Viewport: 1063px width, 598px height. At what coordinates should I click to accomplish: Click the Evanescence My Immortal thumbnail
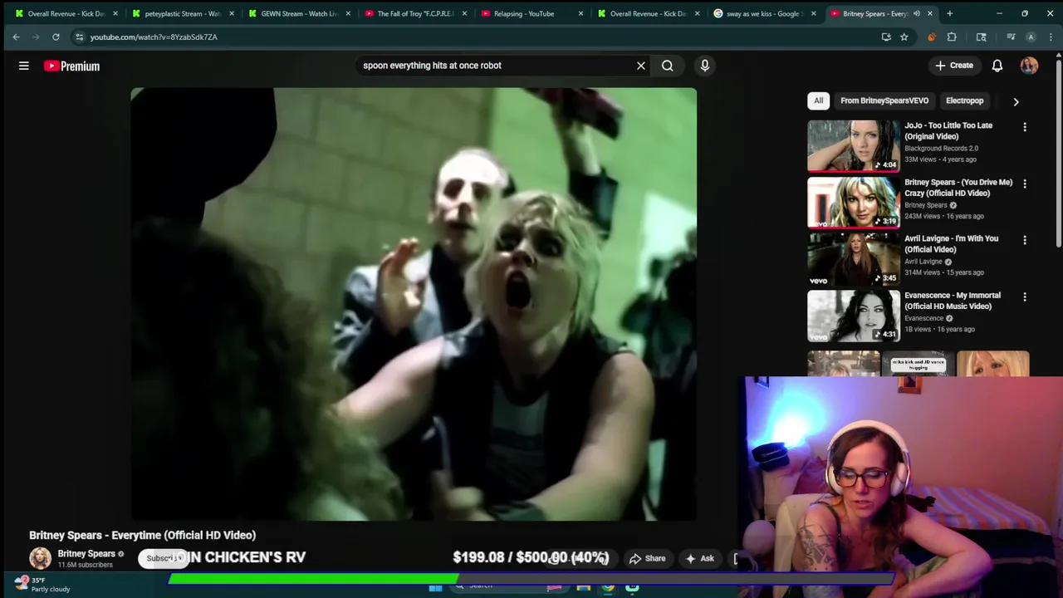853,315
